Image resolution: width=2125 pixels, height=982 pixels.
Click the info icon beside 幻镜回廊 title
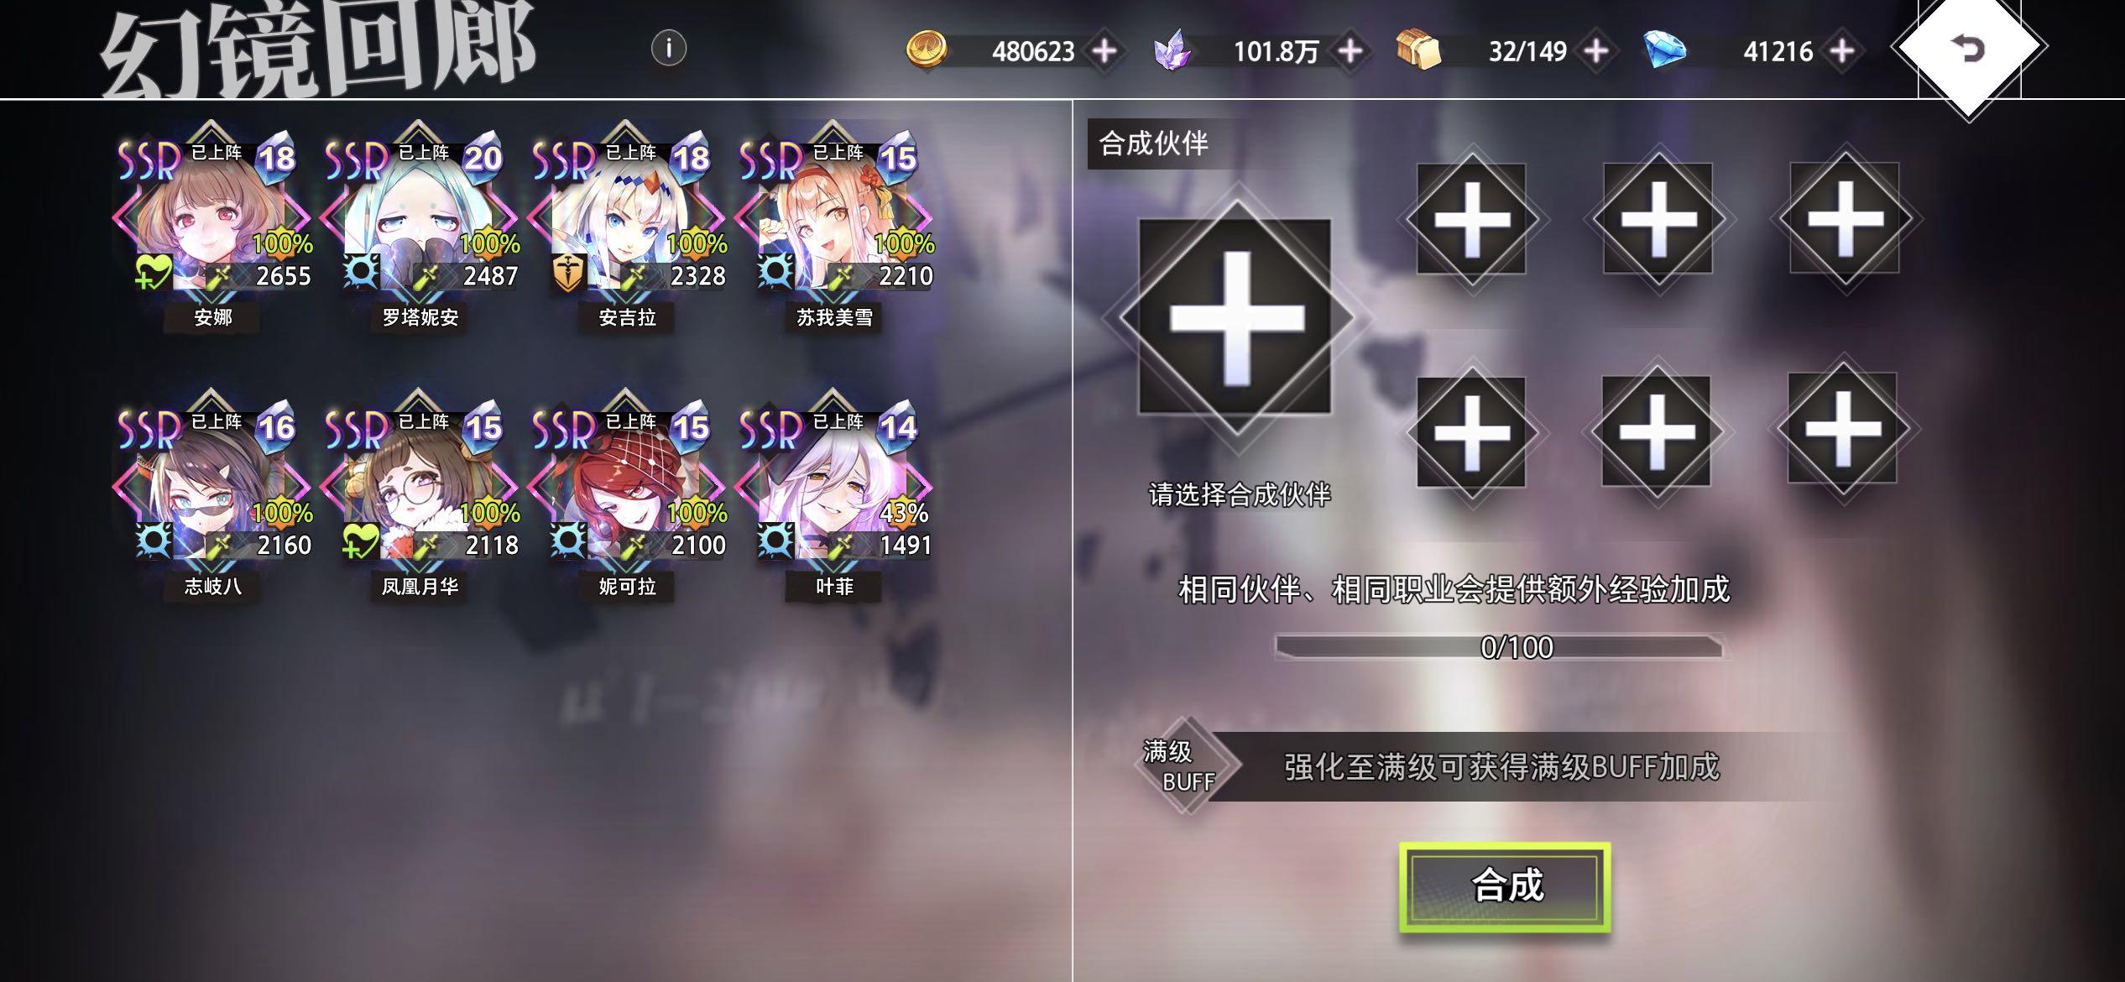pyautogui.click(x=669, y=48)
